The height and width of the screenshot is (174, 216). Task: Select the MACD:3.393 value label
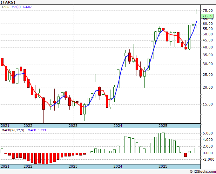(x=37, y=130)
